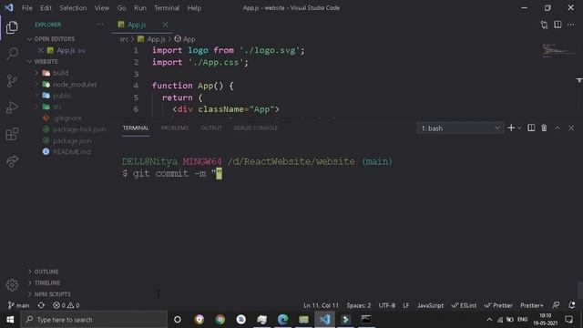Close the App.js editor tab
Viewport: 583px width, 328px height.
click(x=165, y=25)
